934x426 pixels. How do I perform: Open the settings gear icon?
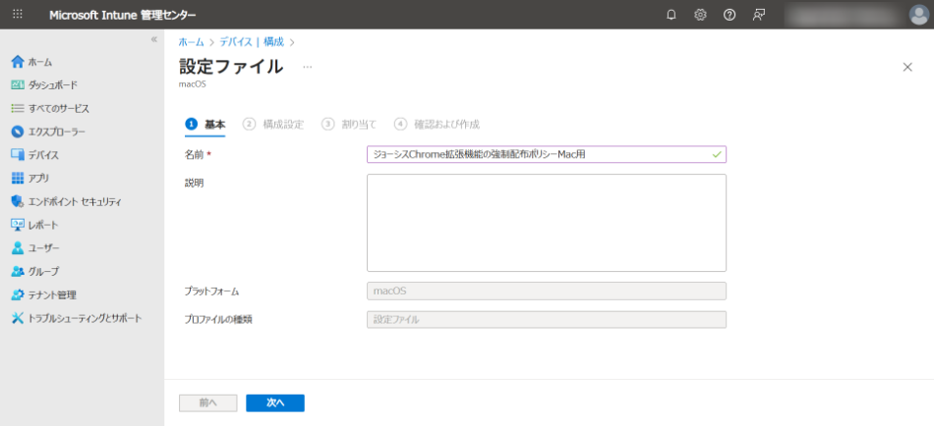[701, 15]
